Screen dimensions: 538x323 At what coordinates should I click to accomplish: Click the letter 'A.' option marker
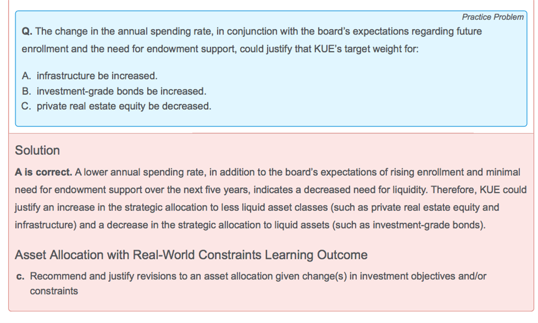(x=27, y=76)
